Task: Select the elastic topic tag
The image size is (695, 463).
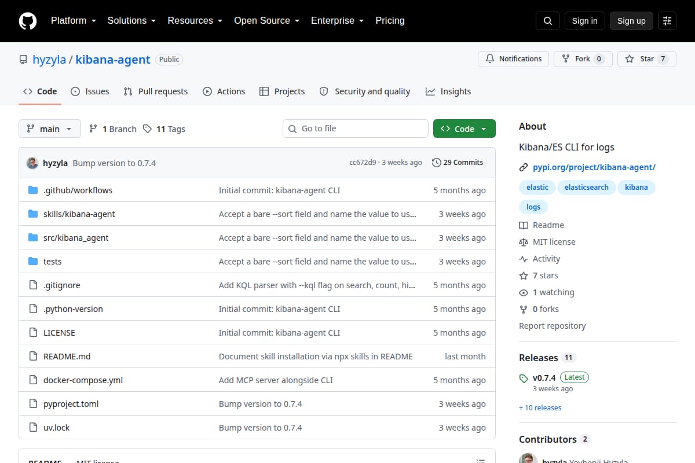Action: click(x=537, y=188)
